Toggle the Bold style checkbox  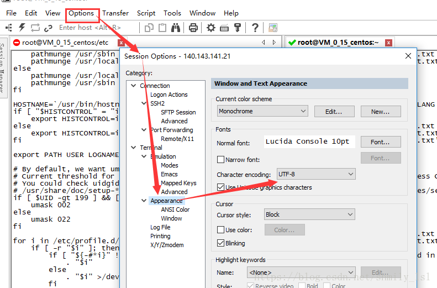(302, 285)
